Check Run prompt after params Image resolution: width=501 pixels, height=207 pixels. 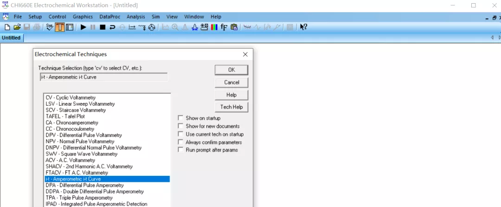[x=181, y=150]
